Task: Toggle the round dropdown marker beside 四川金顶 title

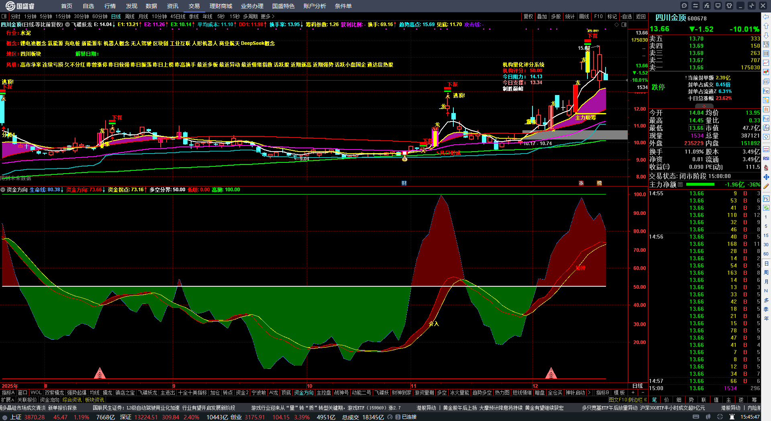Action: point(67,24)
